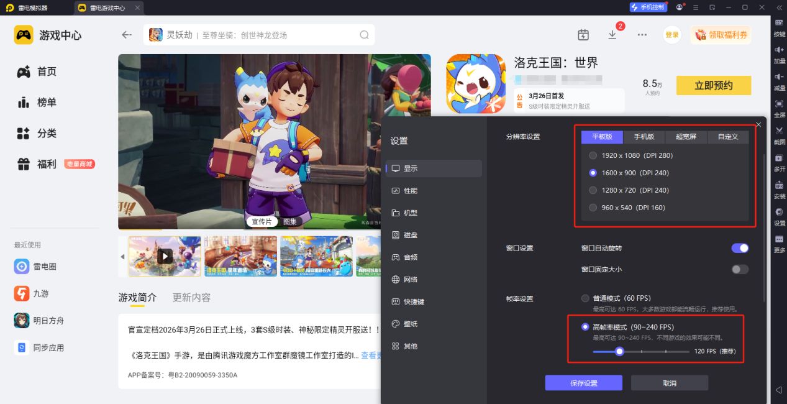This screenshot has height=404, width=787.
Task: Open the 更新内容 tab
Action: point(191,297)
